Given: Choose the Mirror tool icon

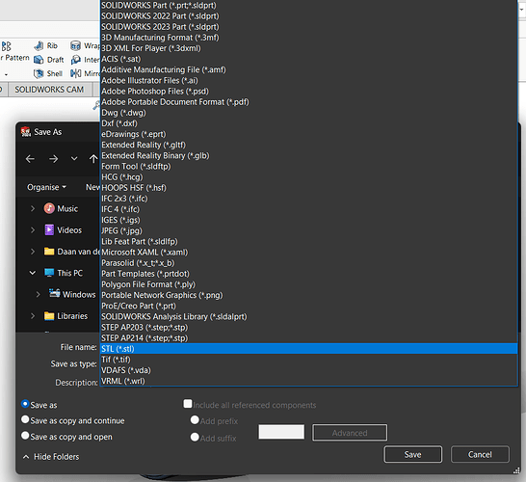Looking at the screenshot, I should (75, 73).
